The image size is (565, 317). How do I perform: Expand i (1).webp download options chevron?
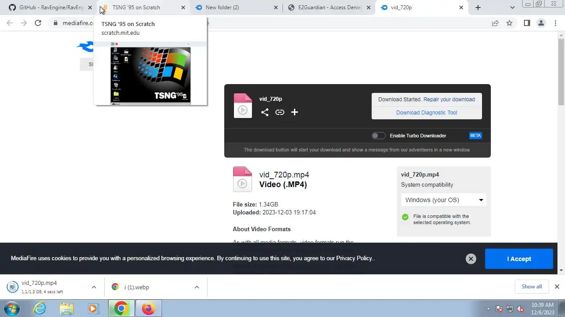[197, 287]
